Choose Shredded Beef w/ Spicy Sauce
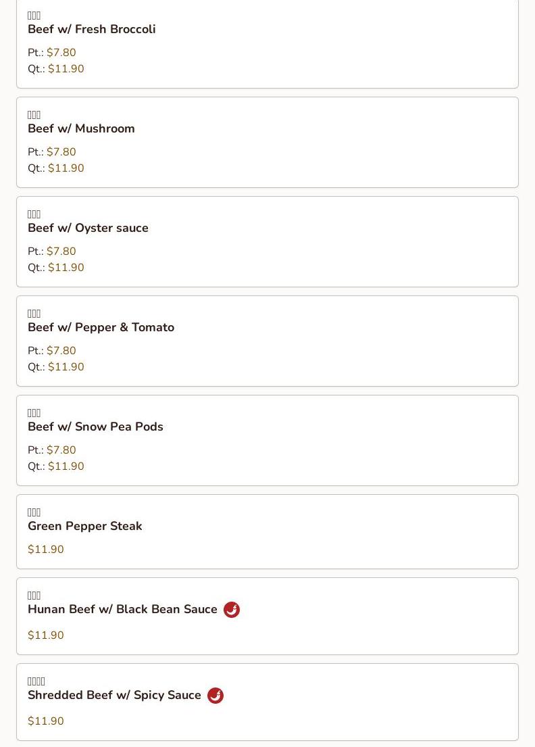This screenshot has height=747, width=535. tap(114, 696)
